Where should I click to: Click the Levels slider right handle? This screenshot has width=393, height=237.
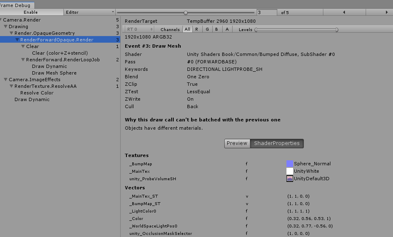(337, 30)
